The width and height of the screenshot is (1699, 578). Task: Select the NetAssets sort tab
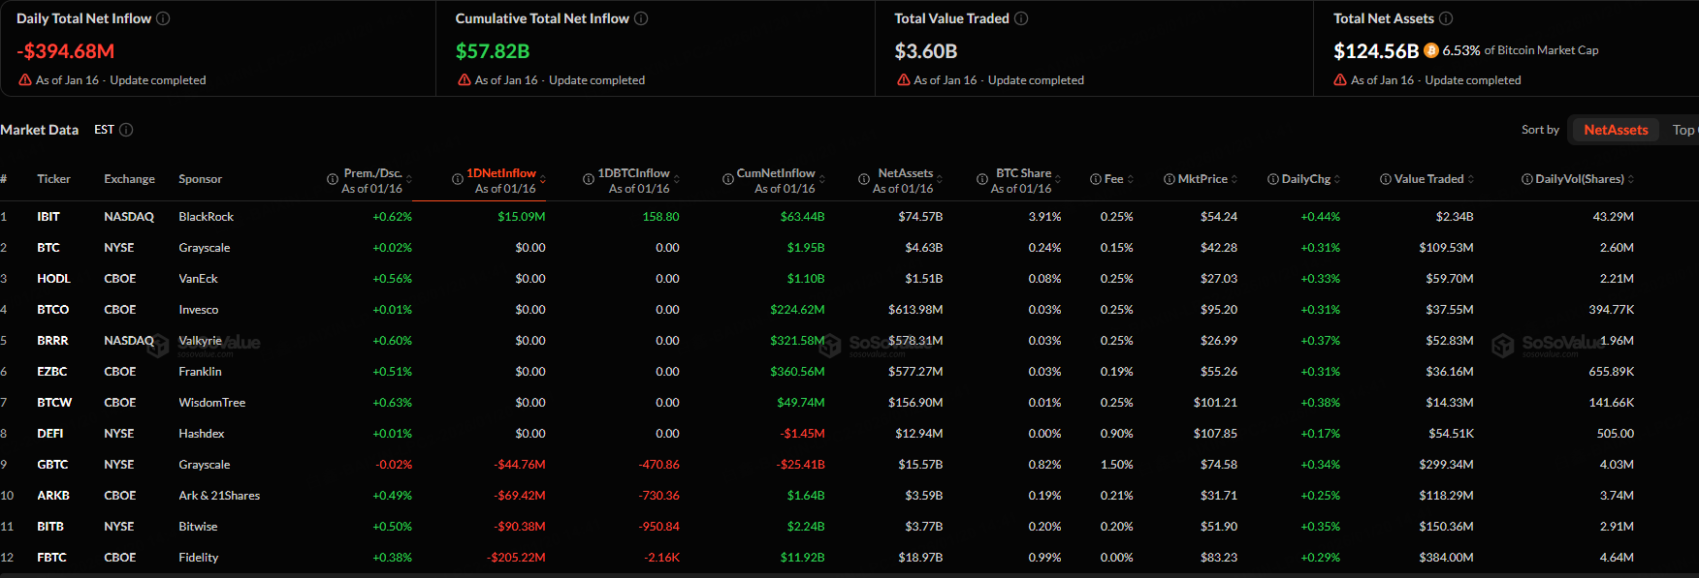1616,130
